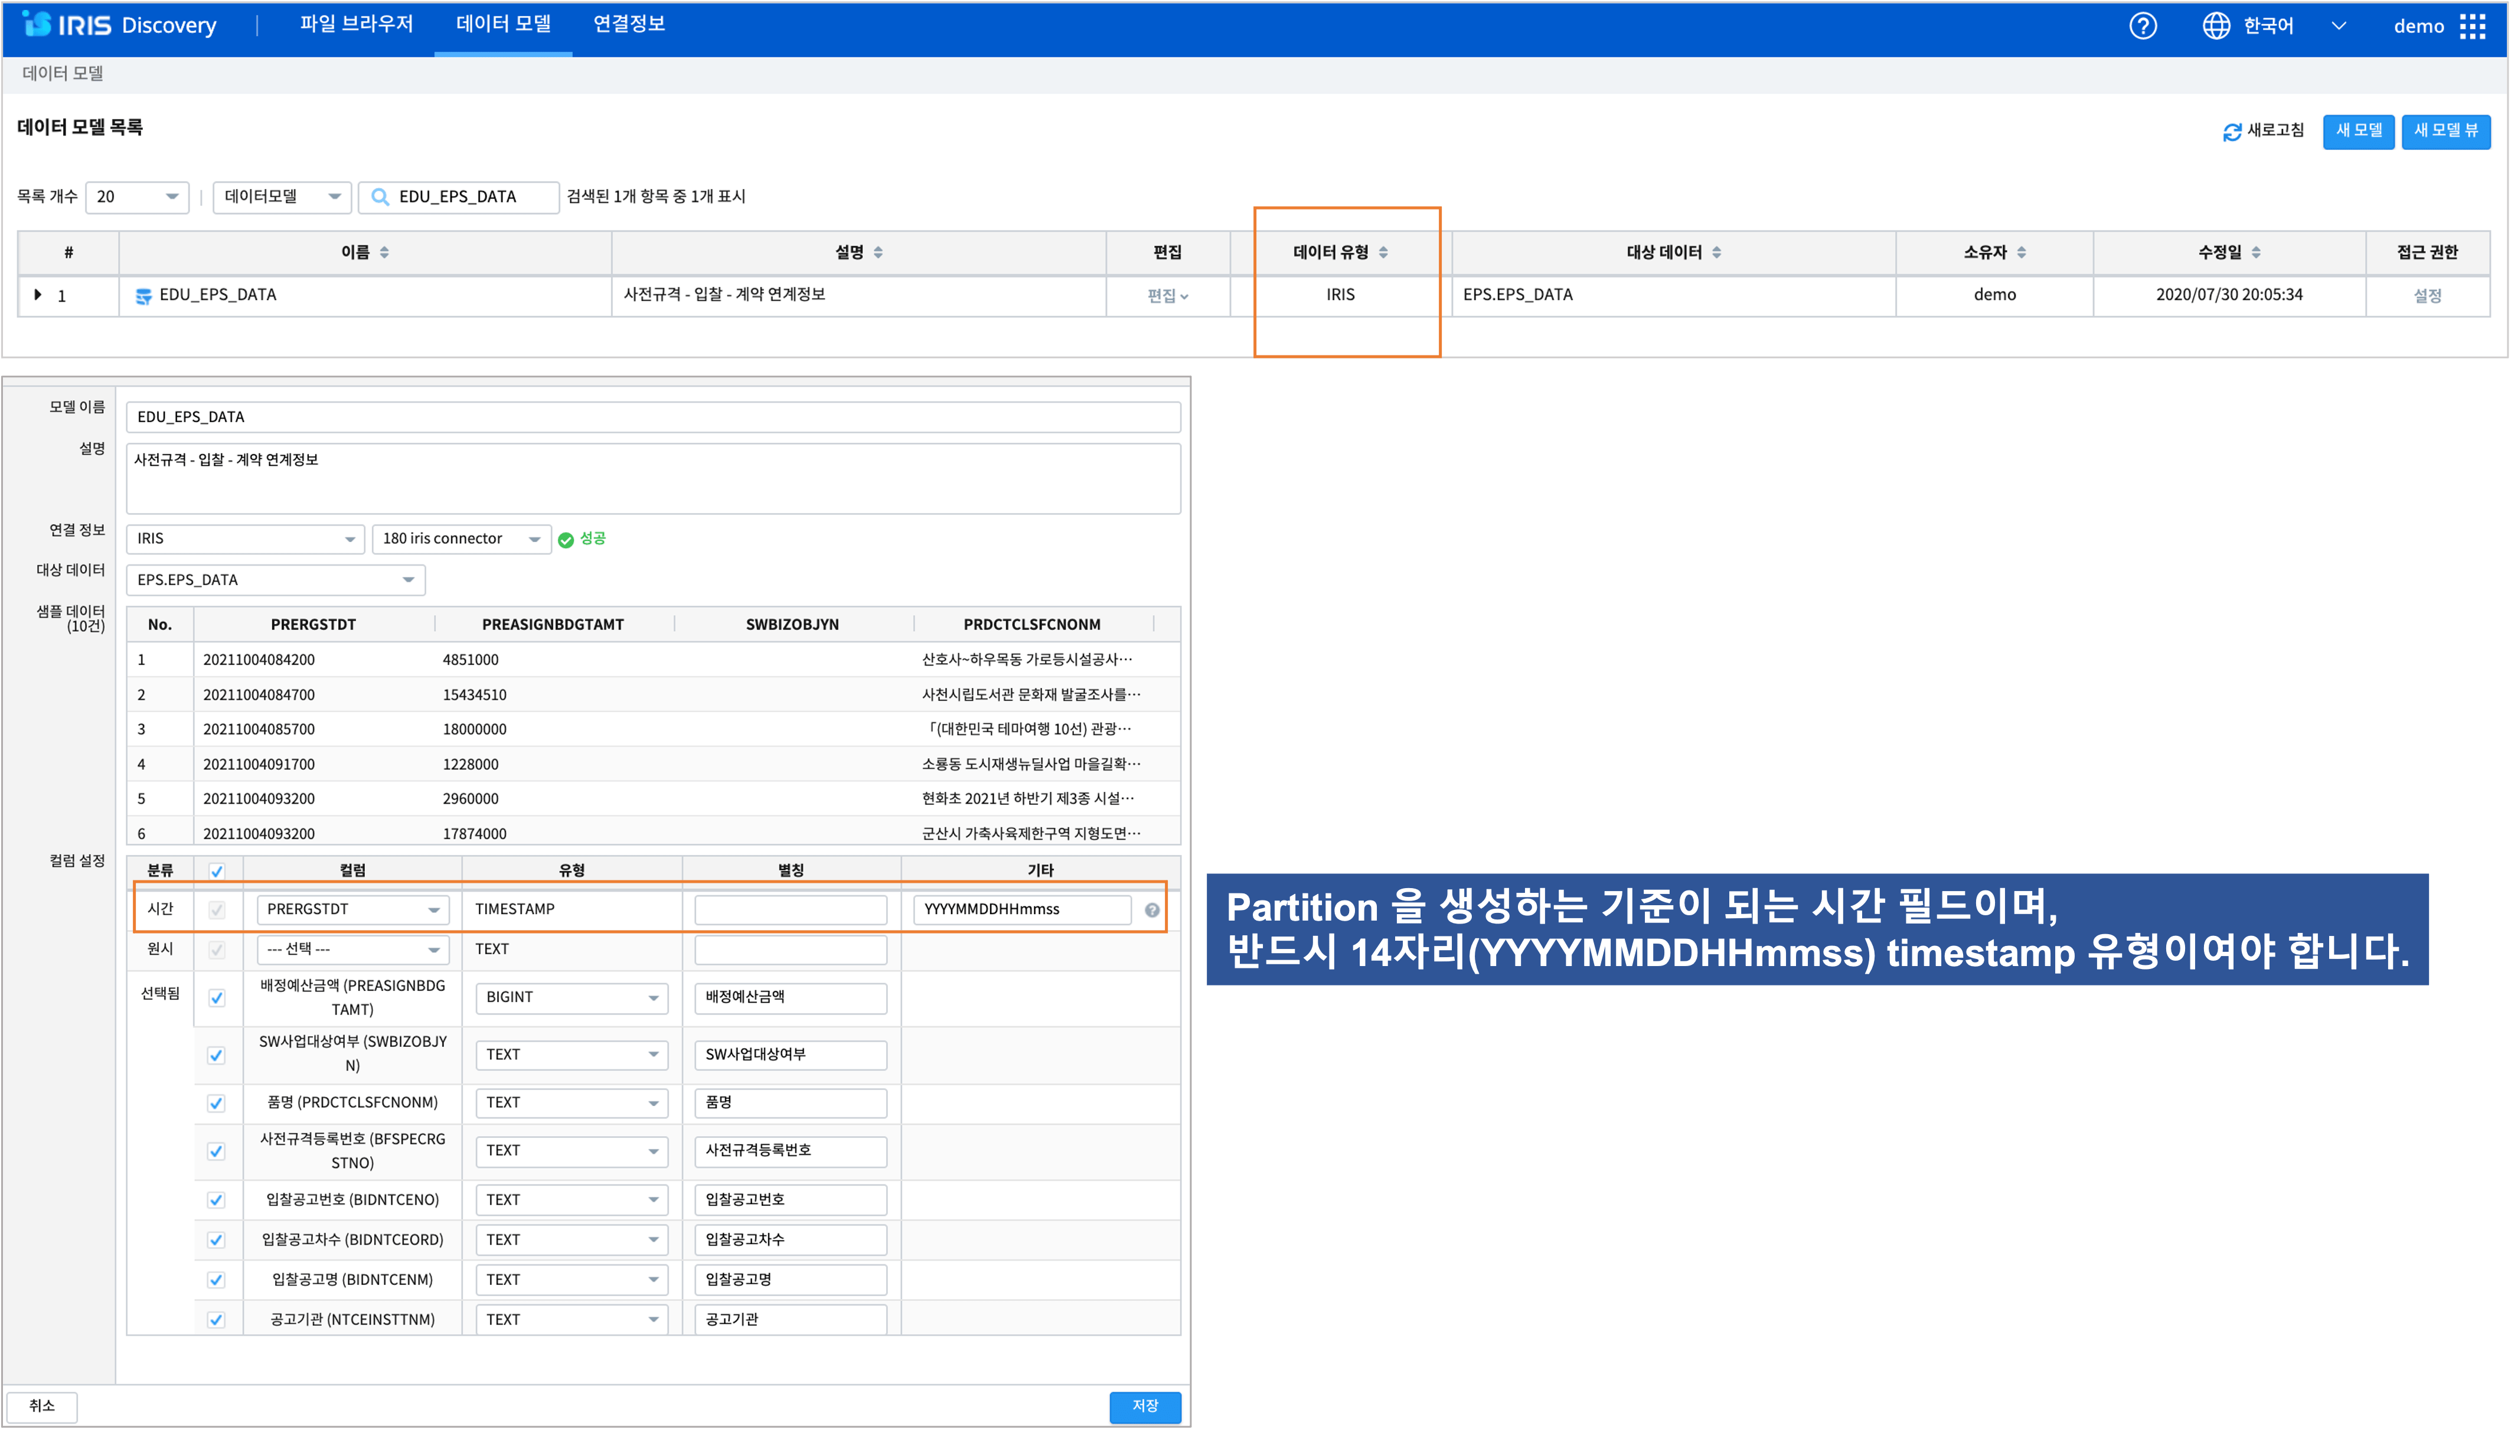
Task: Click the refresh icon beside 새로고침
Action: point(2231,132)
